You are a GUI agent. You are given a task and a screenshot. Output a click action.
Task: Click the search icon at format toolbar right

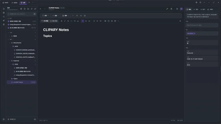(180, 21)
